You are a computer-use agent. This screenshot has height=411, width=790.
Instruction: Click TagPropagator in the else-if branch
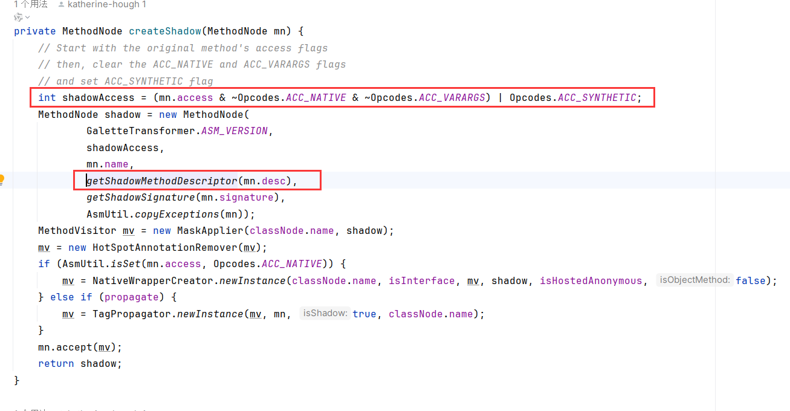128,314
